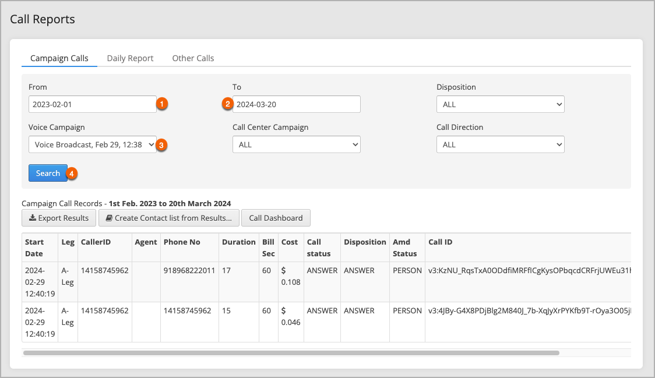
Task: Click the horizontal scrollbar under the table
Action: pos(291,353)
